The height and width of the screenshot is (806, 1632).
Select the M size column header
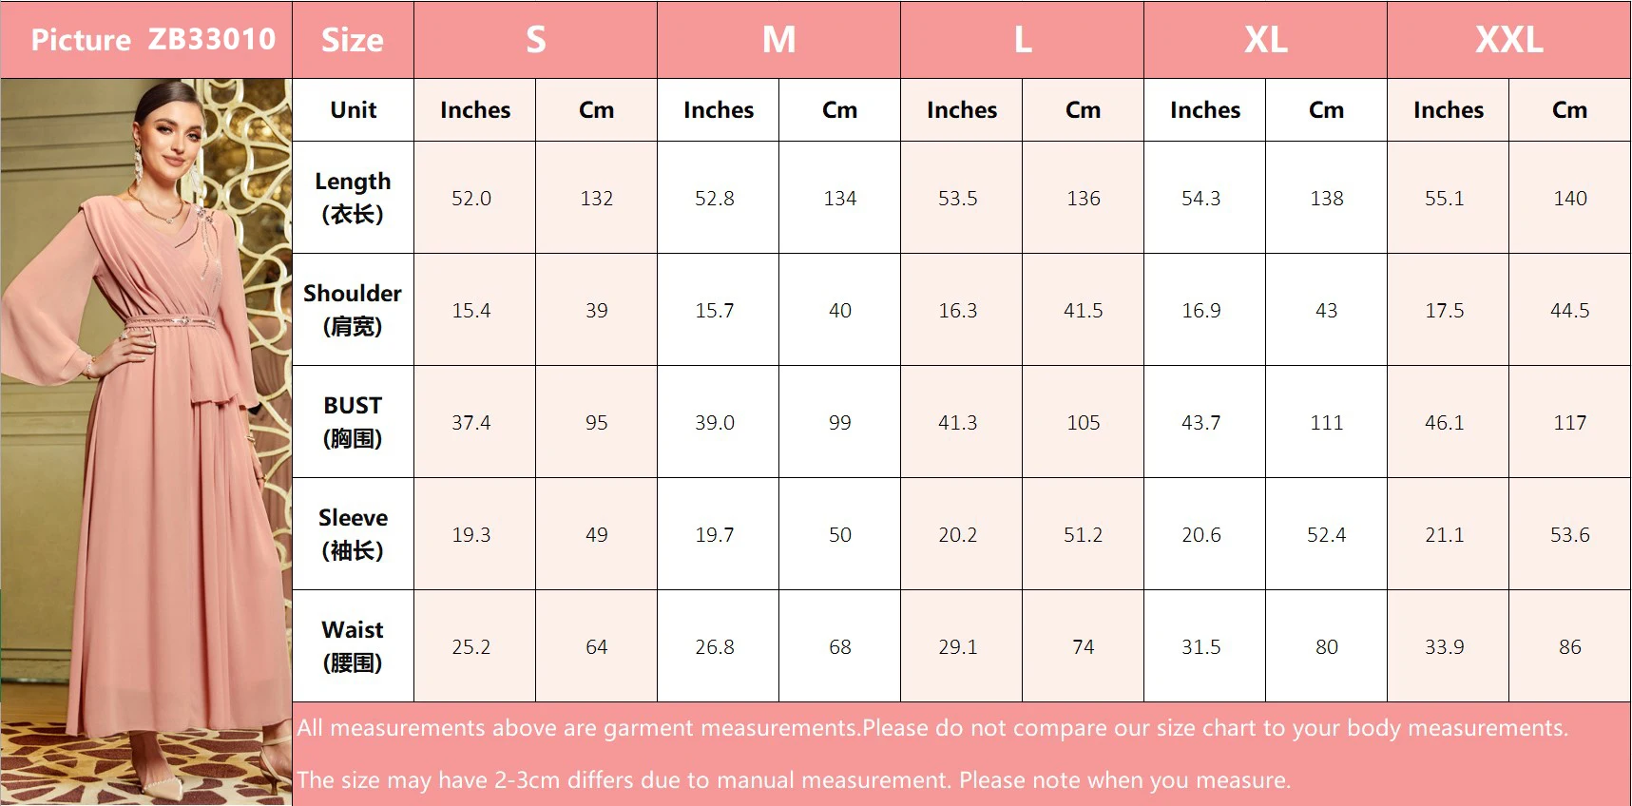778,39
